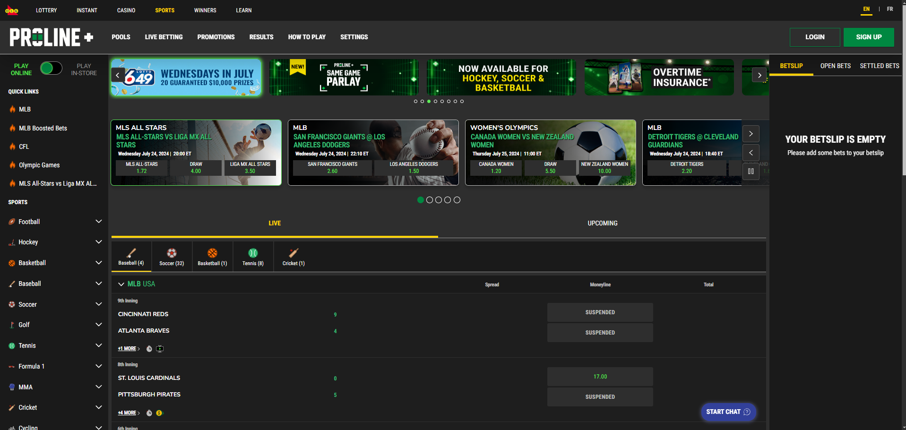Open the Open Bets tab

pyautogui.click(x=835, y=66)
